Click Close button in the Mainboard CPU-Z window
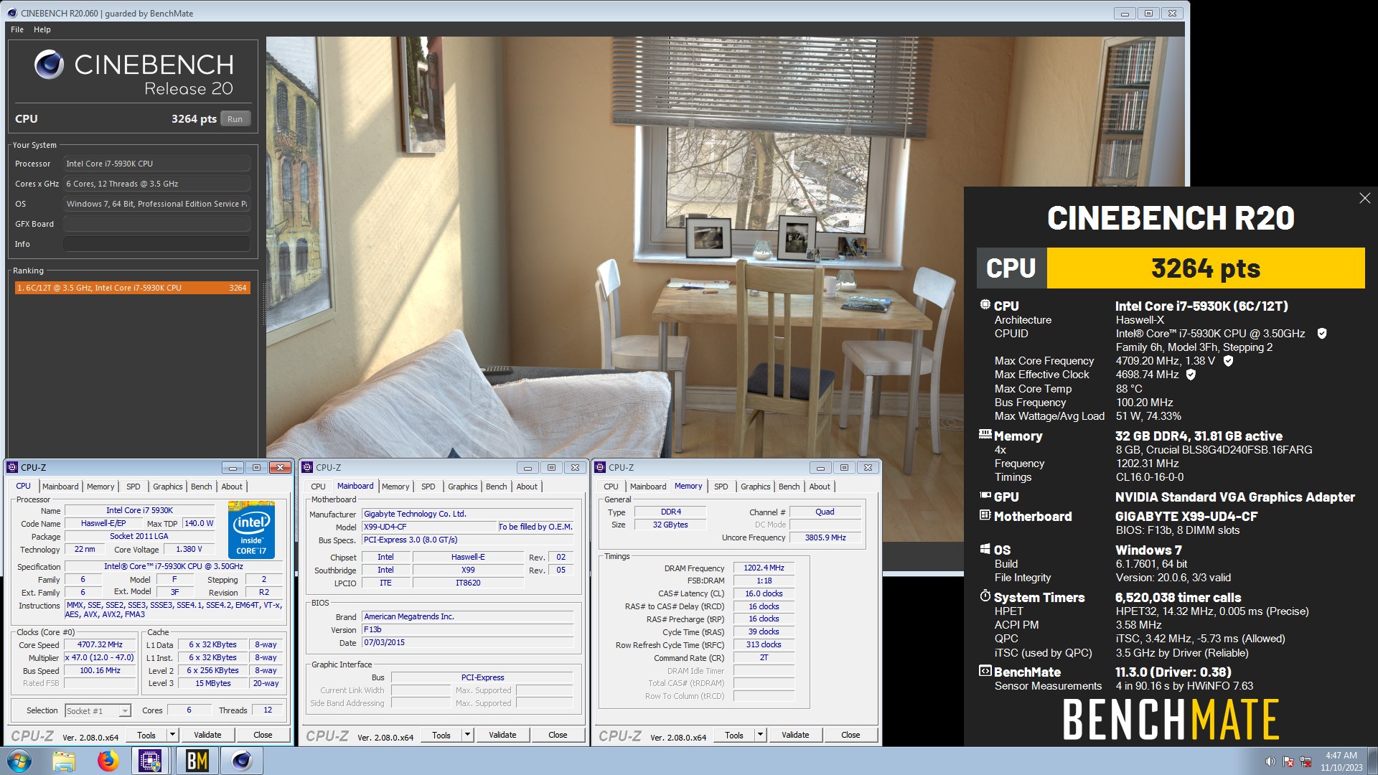This screenshot has width=1378, height=775. (558, 735)
